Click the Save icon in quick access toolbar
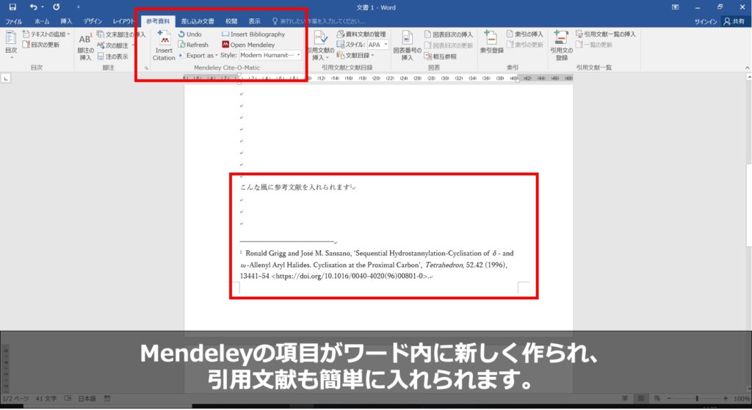The height and width of the screenshot is (410, 752). 12,7
